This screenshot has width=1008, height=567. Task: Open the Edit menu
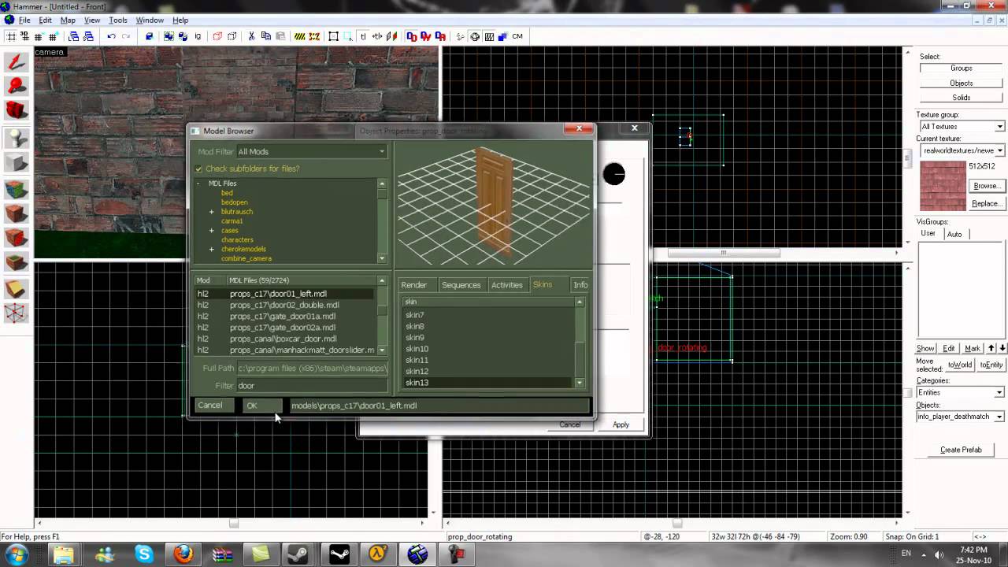tap(46, 20)
